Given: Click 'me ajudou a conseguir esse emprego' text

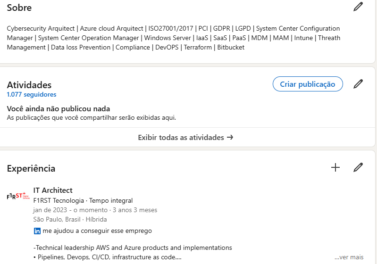Looking at the screenshot, I should click(x=97, y=231).
